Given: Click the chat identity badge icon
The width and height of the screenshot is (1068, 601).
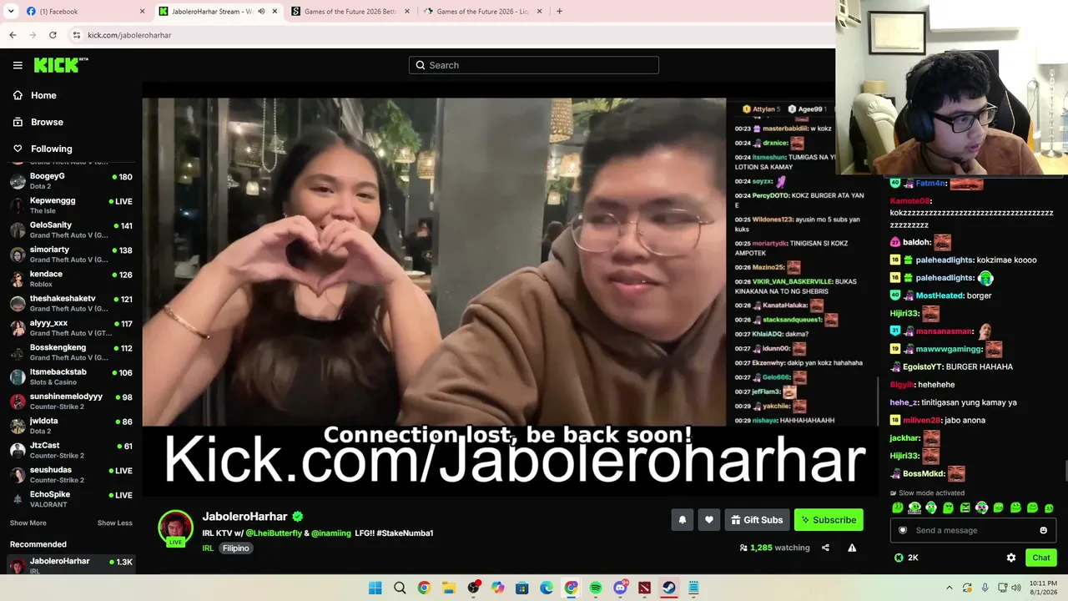Looking at the screenshot, I should [x=903, y=530].
